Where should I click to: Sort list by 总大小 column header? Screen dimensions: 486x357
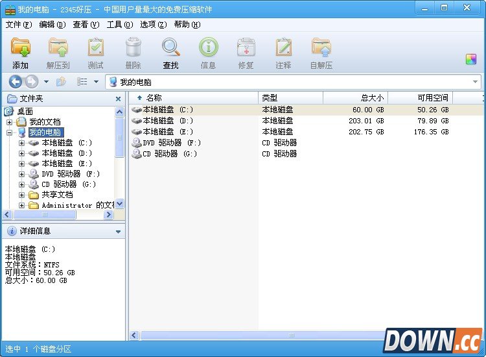point(355,97)
